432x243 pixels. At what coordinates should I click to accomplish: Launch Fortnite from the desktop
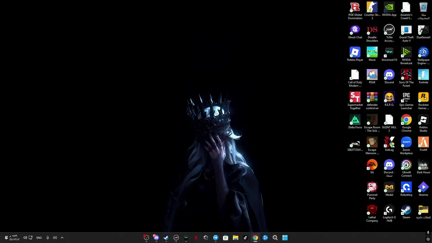coord(423,77)
